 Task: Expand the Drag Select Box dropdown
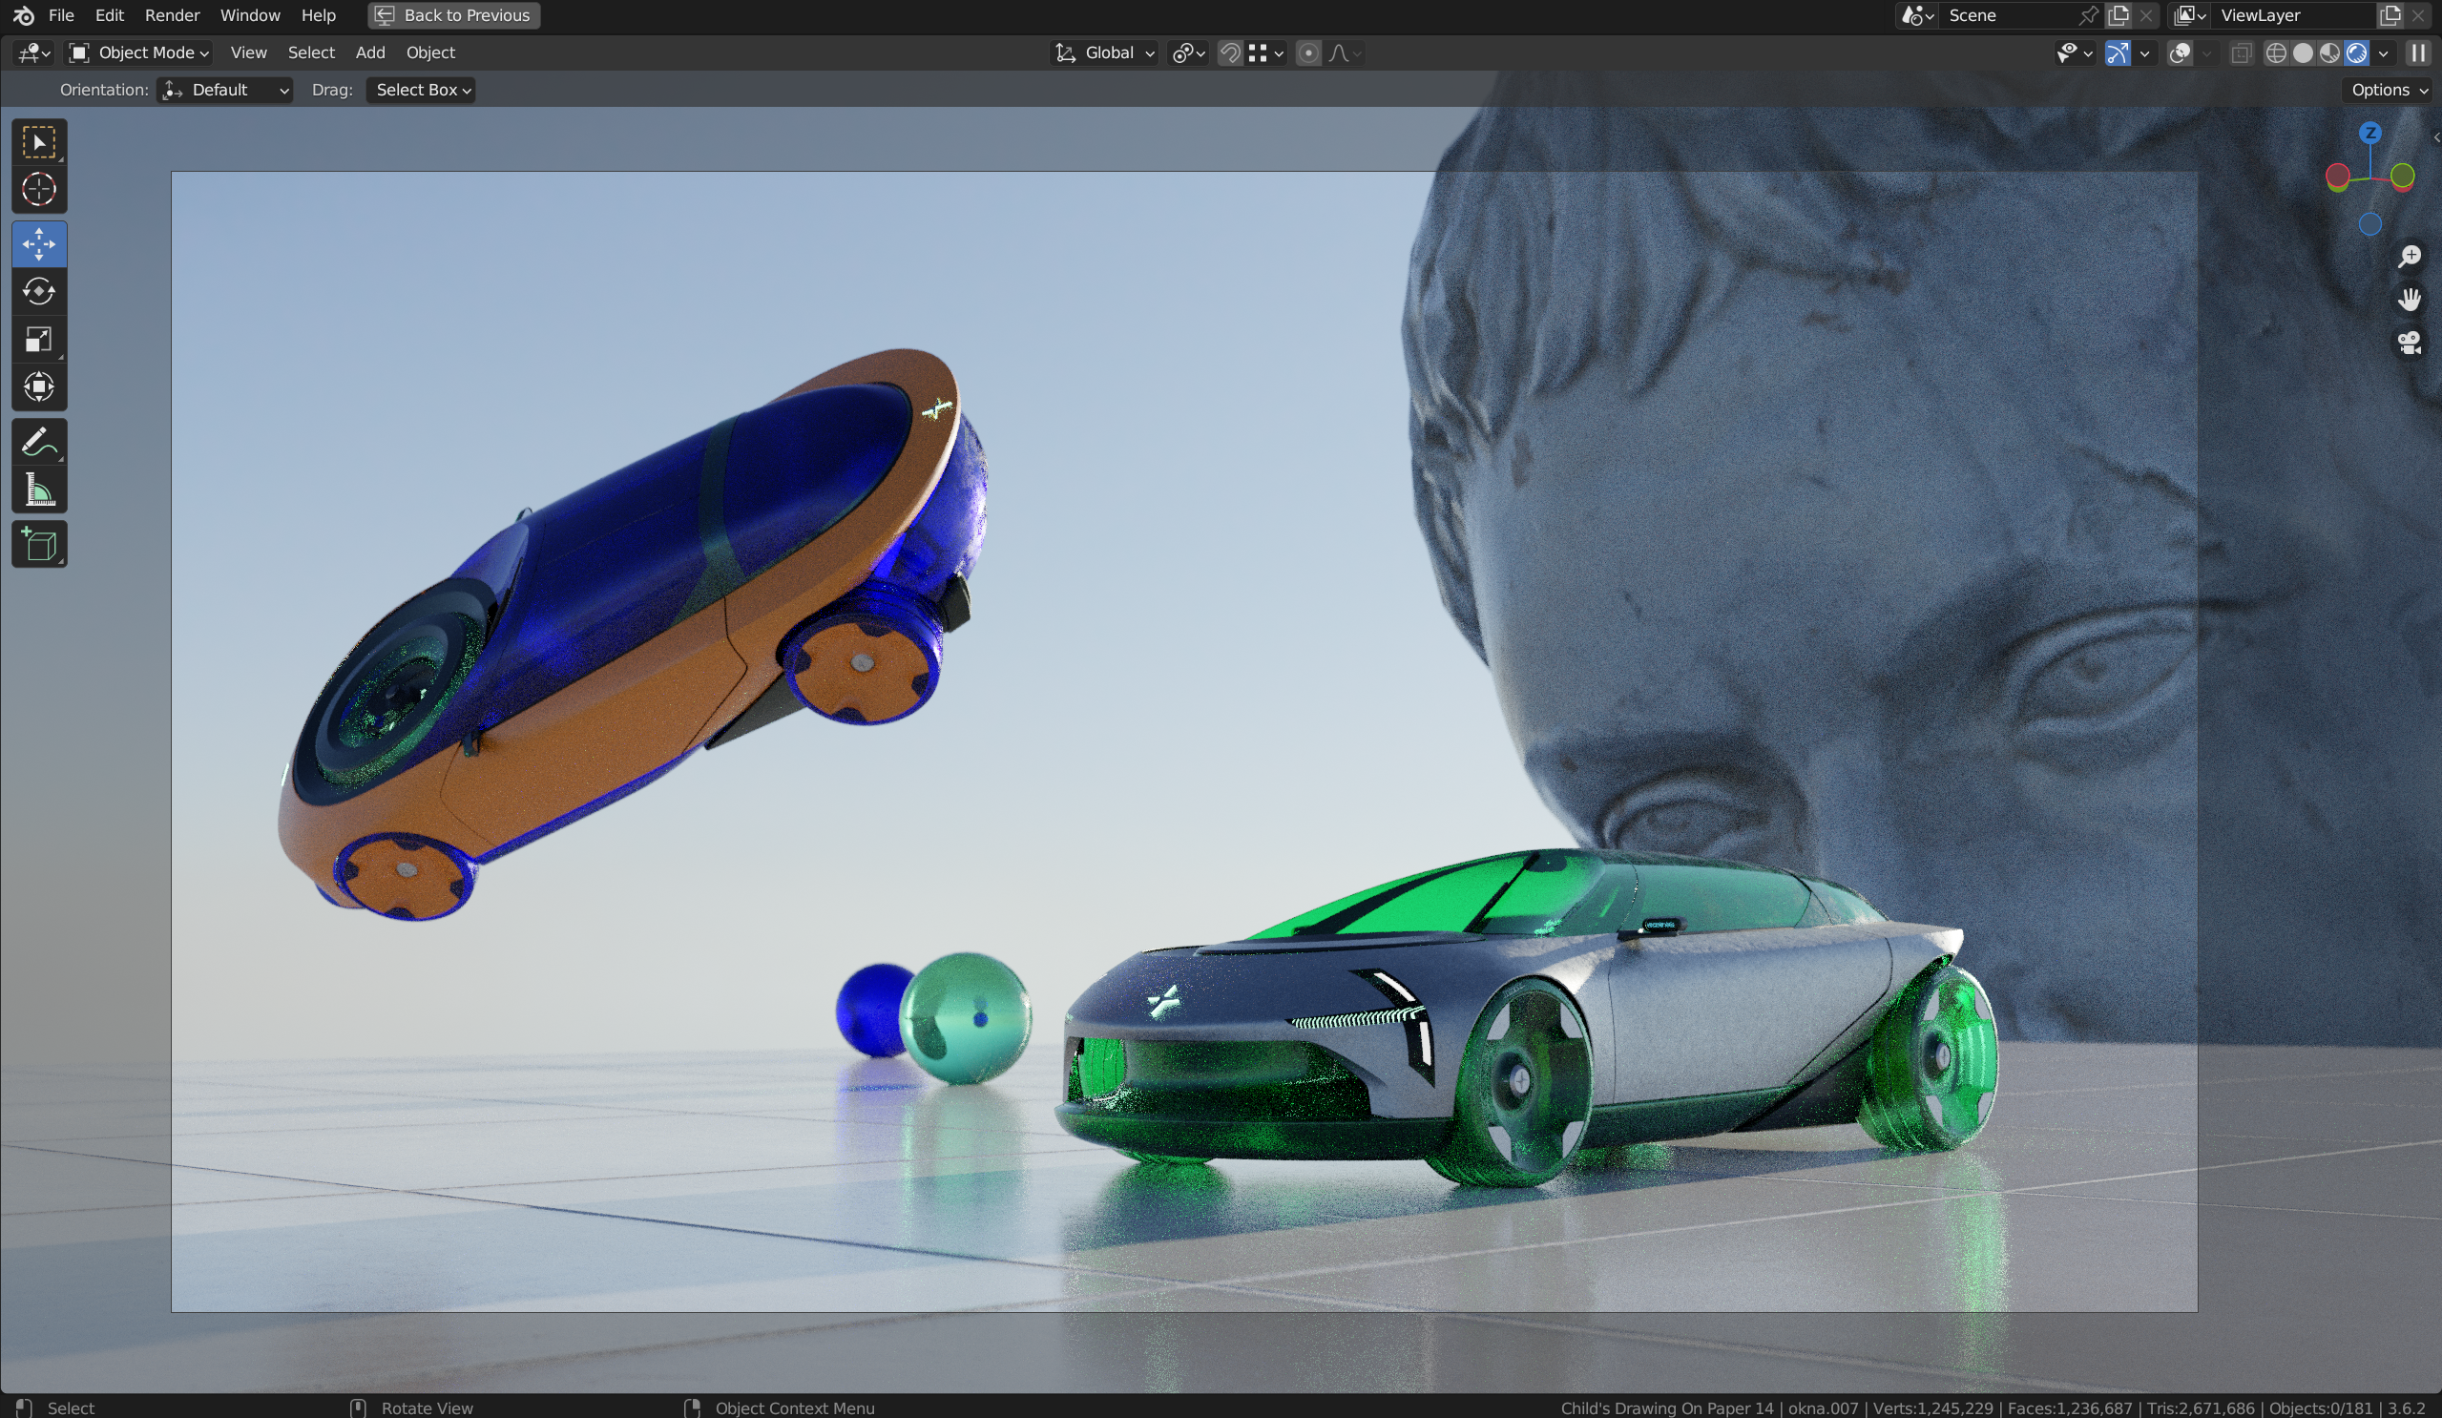click(420, 89)
